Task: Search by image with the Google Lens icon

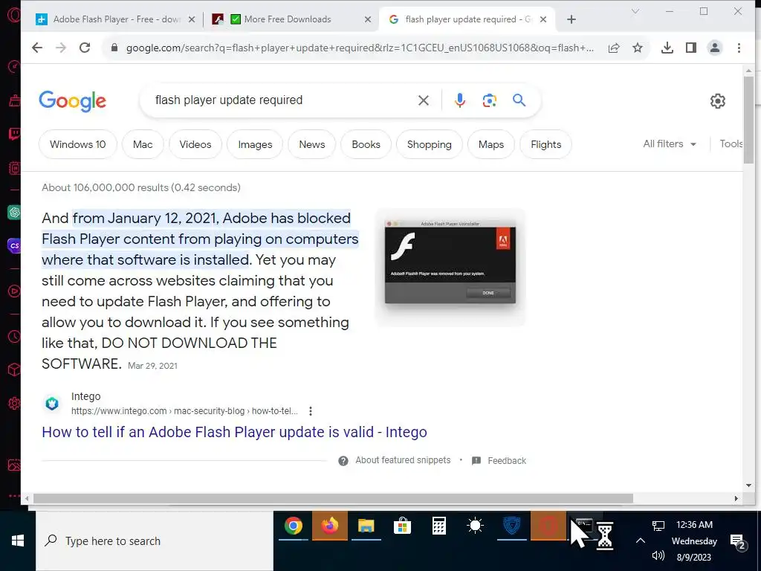Action: pos(489,100)
